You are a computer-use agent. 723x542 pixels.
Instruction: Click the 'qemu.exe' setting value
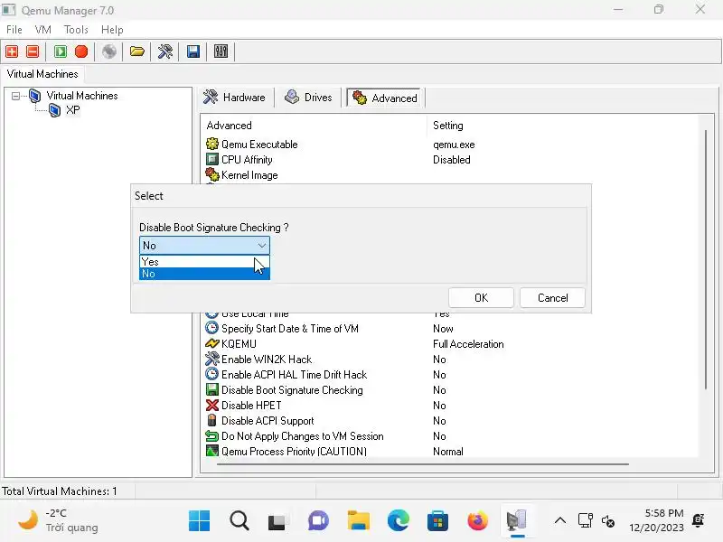click(454, 145)
